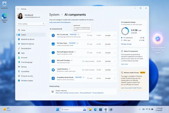Open more options for Copilot Runtime

tap(115, 70)
